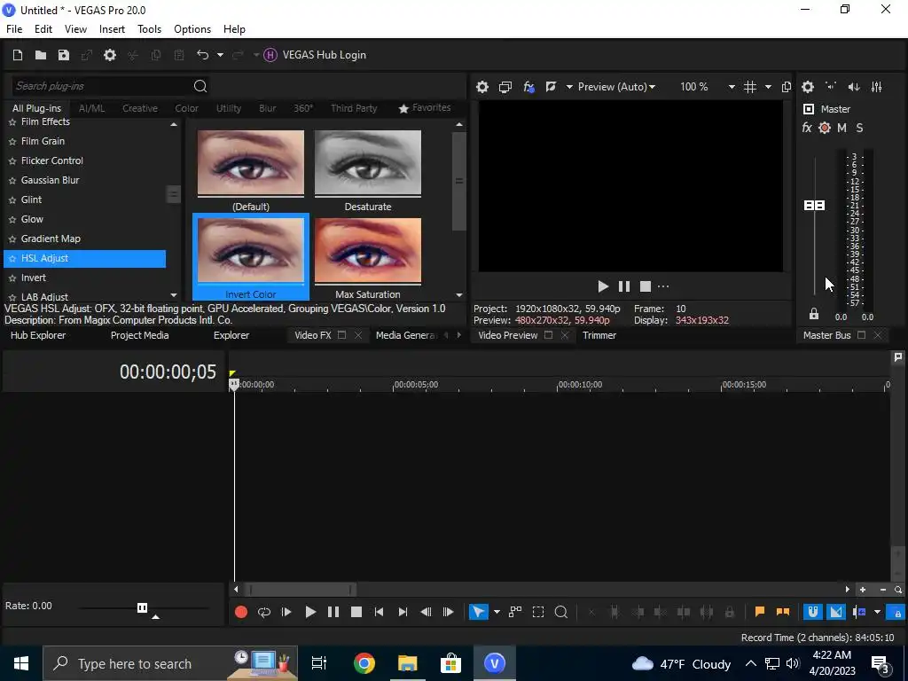Switch to the Trimmer tab
908x681 pixels.
(x=599, y=335)
